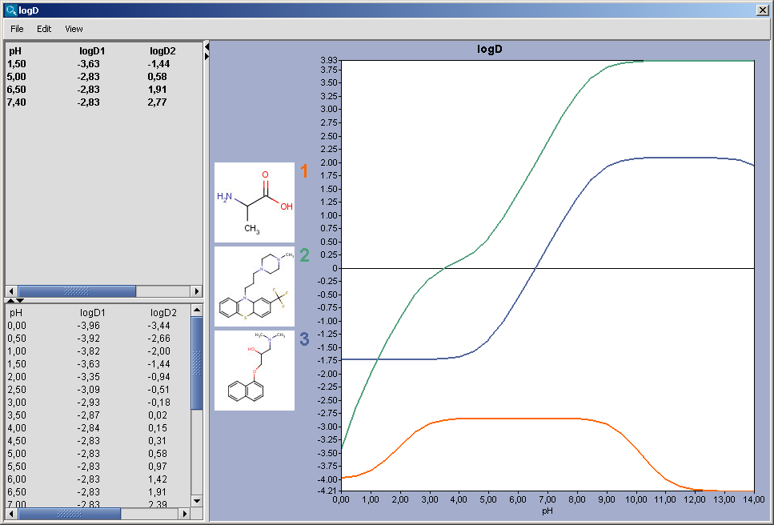Open the View menu
This screenshot has width=774, height=525.
click(x=74, y=29)
